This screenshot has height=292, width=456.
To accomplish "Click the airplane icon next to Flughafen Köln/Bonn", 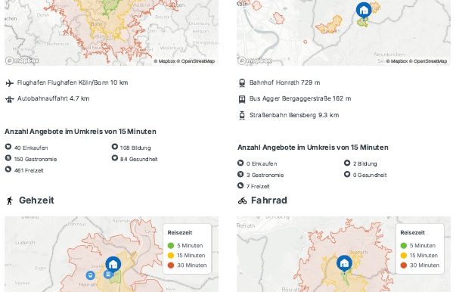I will click(x=10, y=83).
